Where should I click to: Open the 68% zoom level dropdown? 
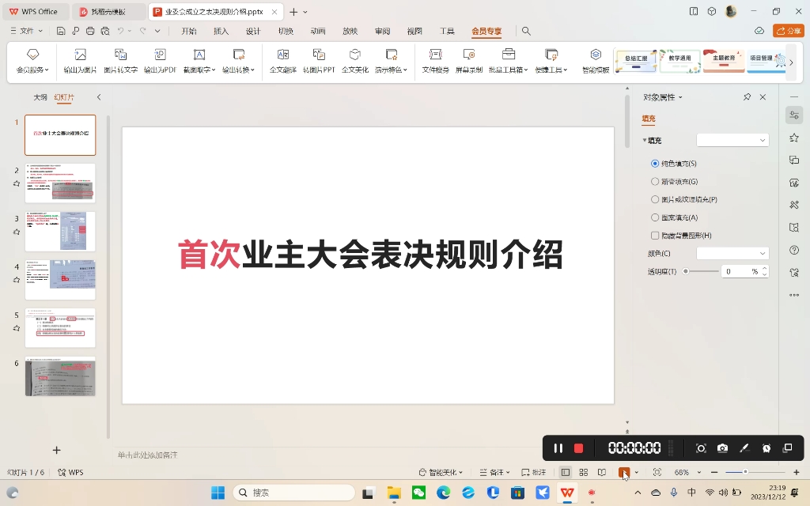[687, 472]
